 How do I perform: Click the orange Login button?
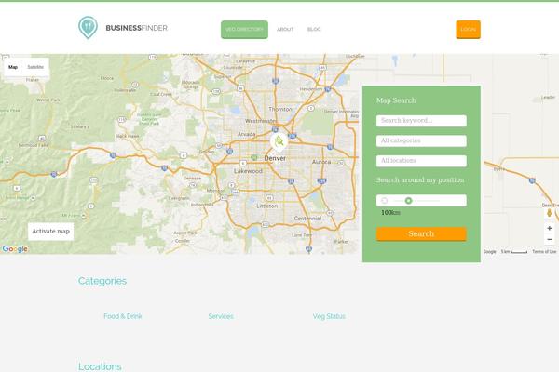pos(468,29)
